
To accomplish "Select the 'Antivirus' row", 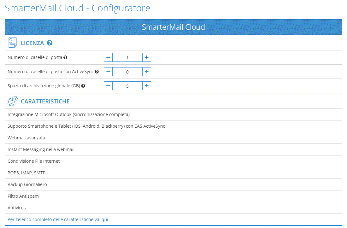I will pyautogui.click(x=173, y=208).
